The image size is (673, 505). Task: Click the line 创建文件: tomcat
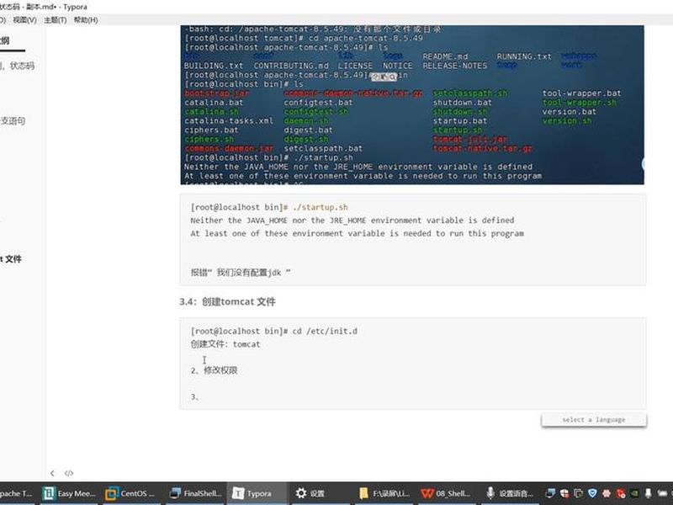[x=225, y=344]
